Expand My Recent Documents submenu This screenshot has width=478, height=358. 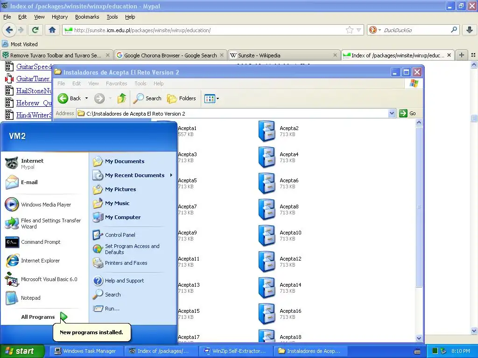(x=133, y=175)
